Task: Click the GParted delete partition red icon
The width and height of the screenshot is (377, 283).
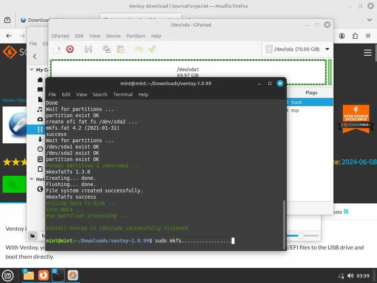Action: 70,49
